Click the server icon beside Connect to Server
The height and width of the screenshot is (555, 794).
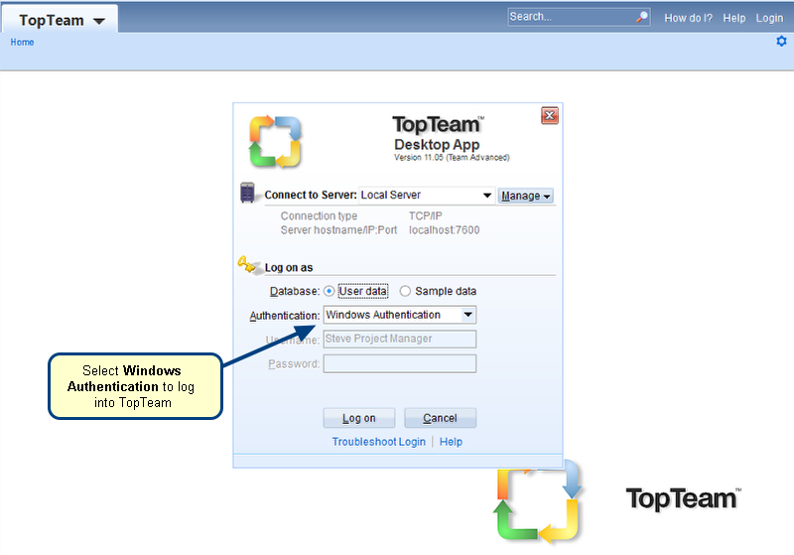(248, 194)
